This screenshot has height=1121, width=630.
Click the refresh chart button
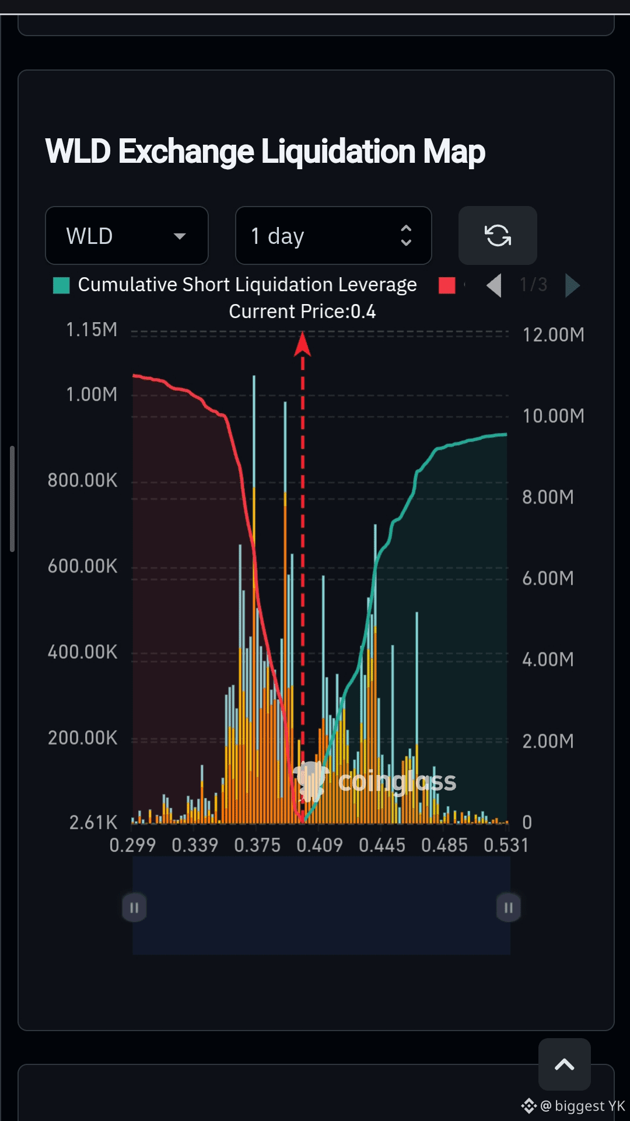pyautogui.click(x=498, y=236)
